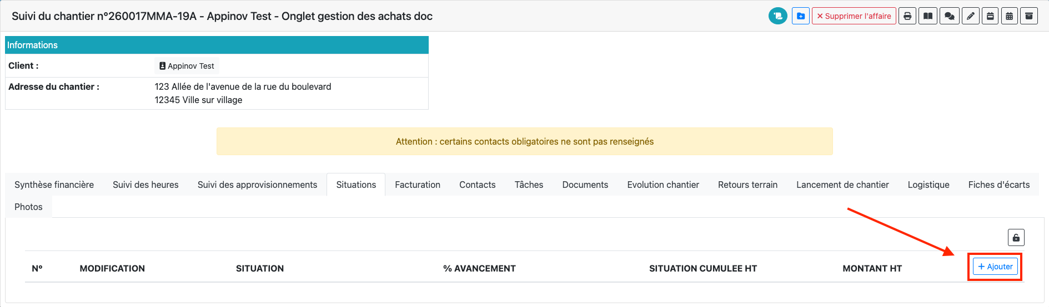
Task: Click the % AVANCEMENT column header
Action: click(479, 268)
